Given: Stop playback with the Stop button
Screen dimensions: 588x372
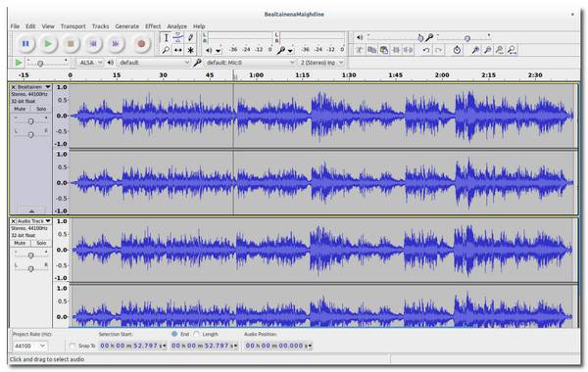Looking at the screenshot, I should click(71, 44).
